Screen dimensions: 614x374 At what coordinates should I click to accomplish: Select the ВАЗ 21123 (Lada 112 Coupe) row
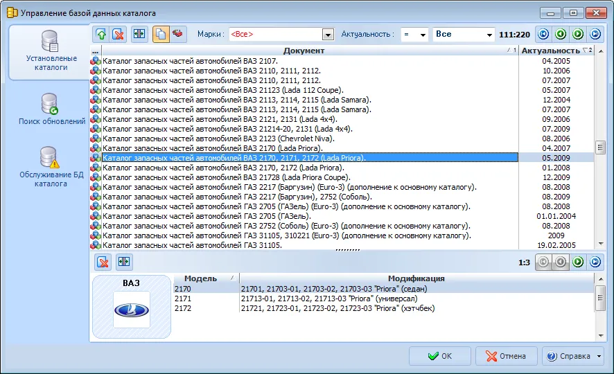[x=310, y=90]
